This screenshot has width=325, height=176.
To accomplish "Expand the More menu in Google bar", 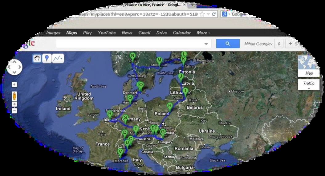I will (x=203, y=33).
